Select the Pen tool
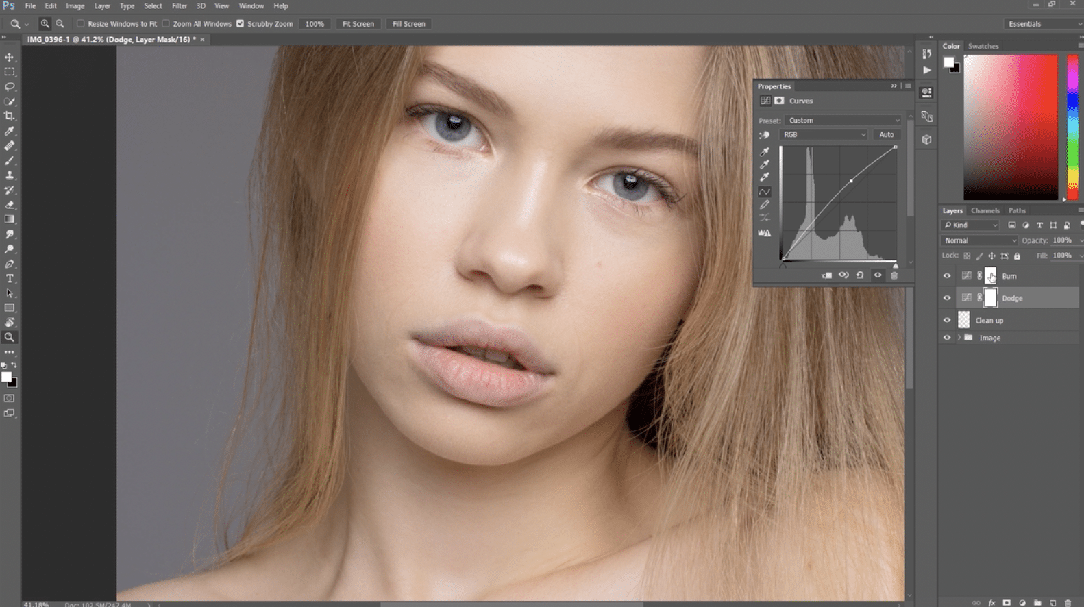Image resolution: width=1084 pixels, height=607 pixels. 10,264
